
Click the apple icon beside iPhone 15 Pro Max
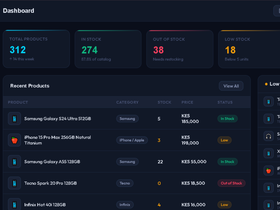(x=14, y=140)
